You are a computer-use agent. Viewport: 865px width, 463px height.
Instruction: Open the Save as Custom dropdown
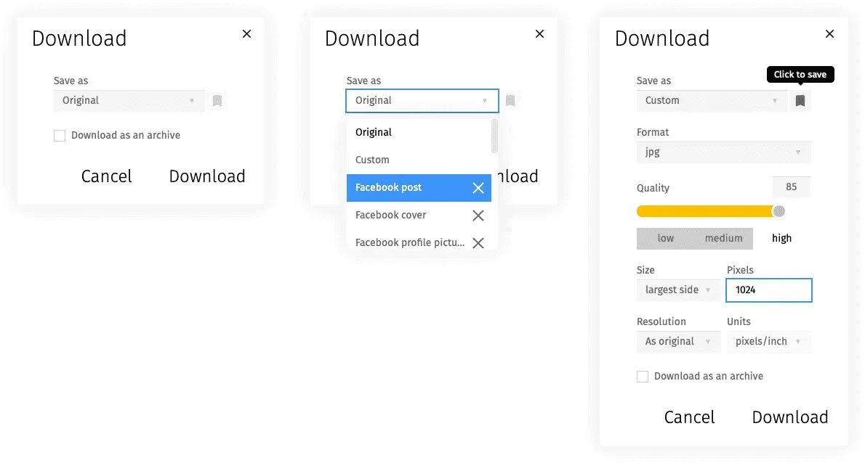click(712, 101)
